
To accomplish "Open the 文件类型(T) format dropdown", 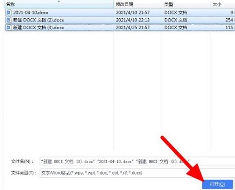I will coord(137,173).
